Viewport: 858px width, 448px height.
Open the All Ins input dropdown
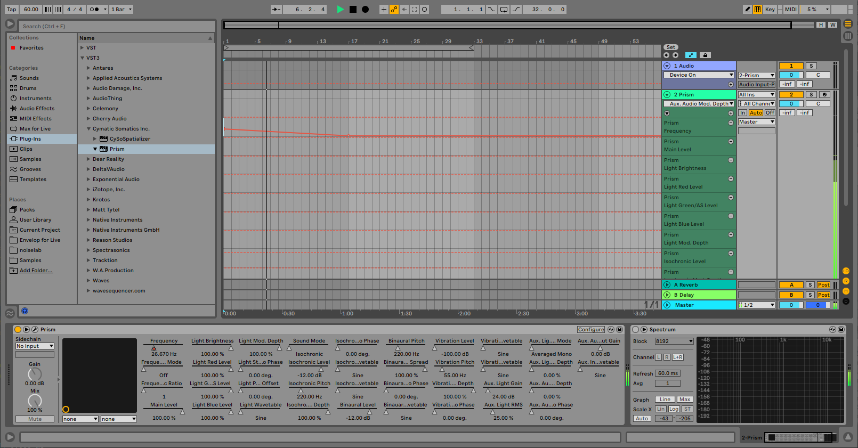coord(757,95)
